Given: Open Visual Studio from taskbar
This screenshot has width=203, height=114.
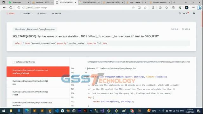Looking at the screenshot, I should click(x=102, y=111).
